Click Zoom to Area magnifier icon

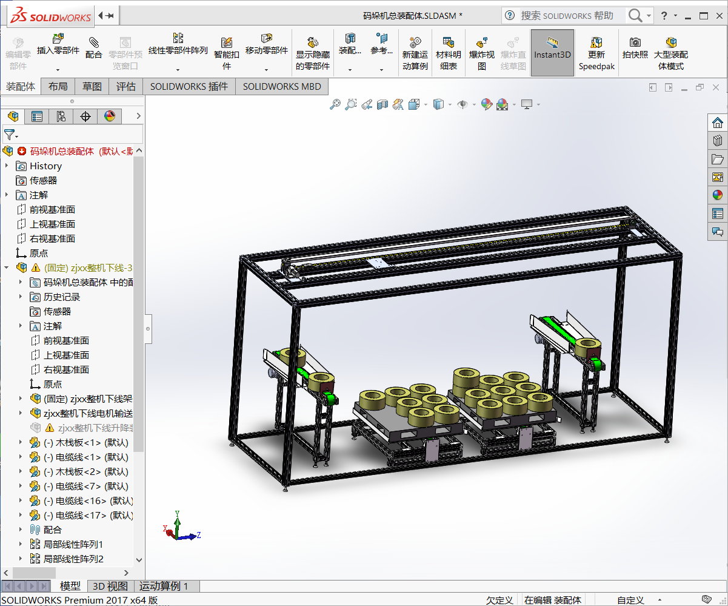coord(351,105)
